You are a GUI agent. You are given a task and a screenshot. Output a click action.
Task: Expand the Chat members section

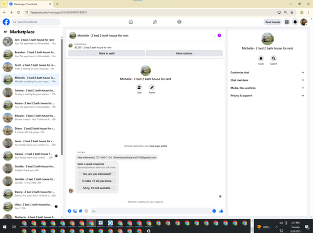pyautogui.click(x=267, y=80)
